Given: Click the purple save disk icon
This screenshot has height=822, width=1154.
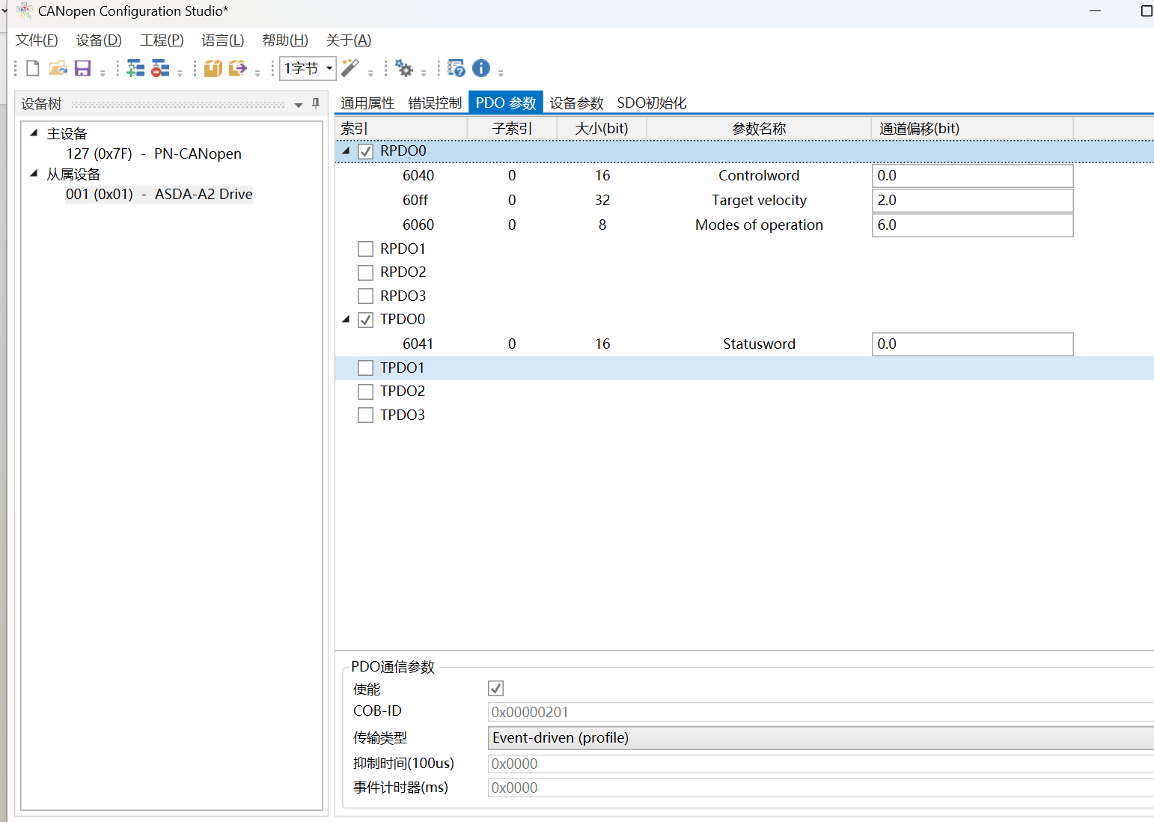Looking at the screenshot, I should [x=82, y=69].
